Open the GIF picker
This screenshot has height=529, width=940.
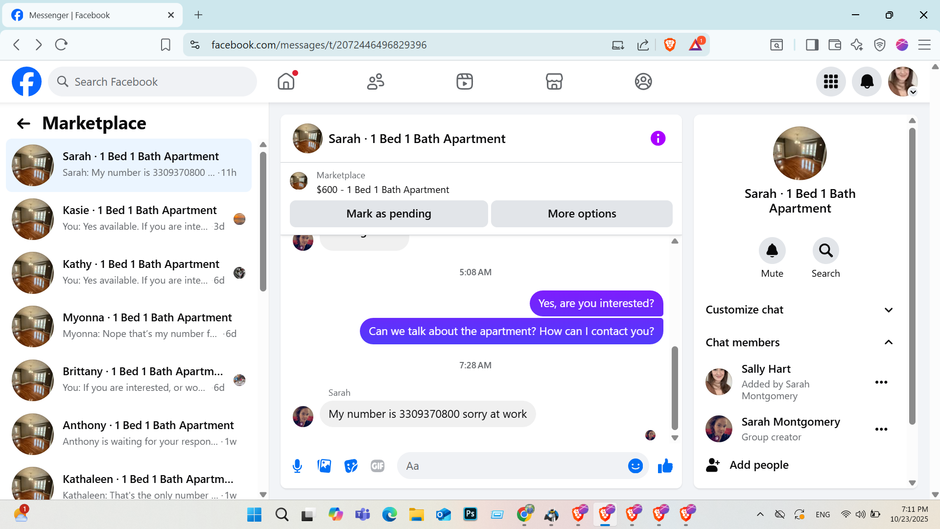click(377, 466)
